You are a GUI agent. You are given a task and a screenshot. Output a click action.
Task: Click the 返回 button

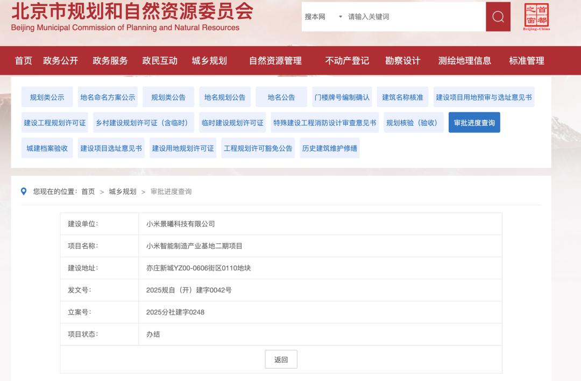[281, 359]
